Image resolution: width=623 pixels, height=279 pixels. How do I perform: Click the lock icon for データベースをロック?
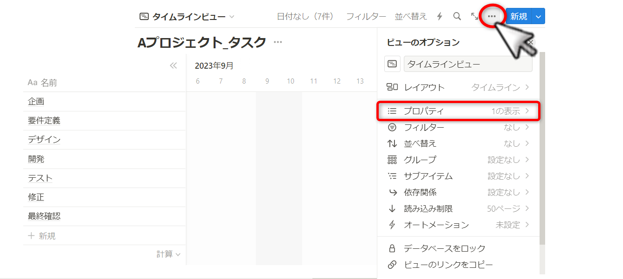pos(392,248)
